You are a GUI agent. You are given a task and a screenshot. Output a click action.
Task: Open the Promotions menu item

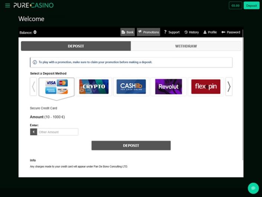coord(148,32)
